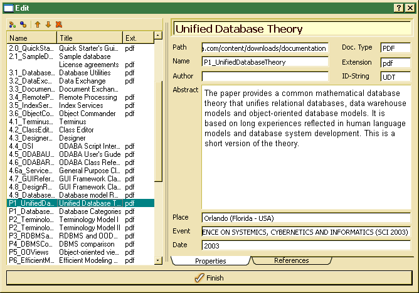Sort list by Name column header

[x=31, y=38]
